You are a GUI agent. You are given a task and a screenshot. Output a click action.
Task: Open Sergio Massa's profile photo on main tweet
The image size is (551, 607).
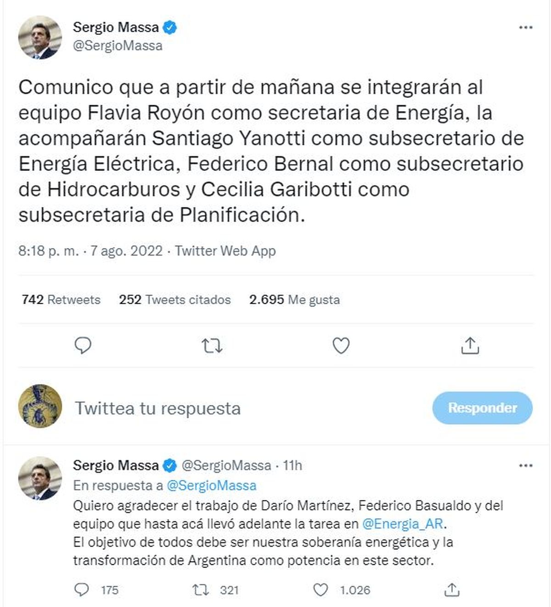coord(40,38)
